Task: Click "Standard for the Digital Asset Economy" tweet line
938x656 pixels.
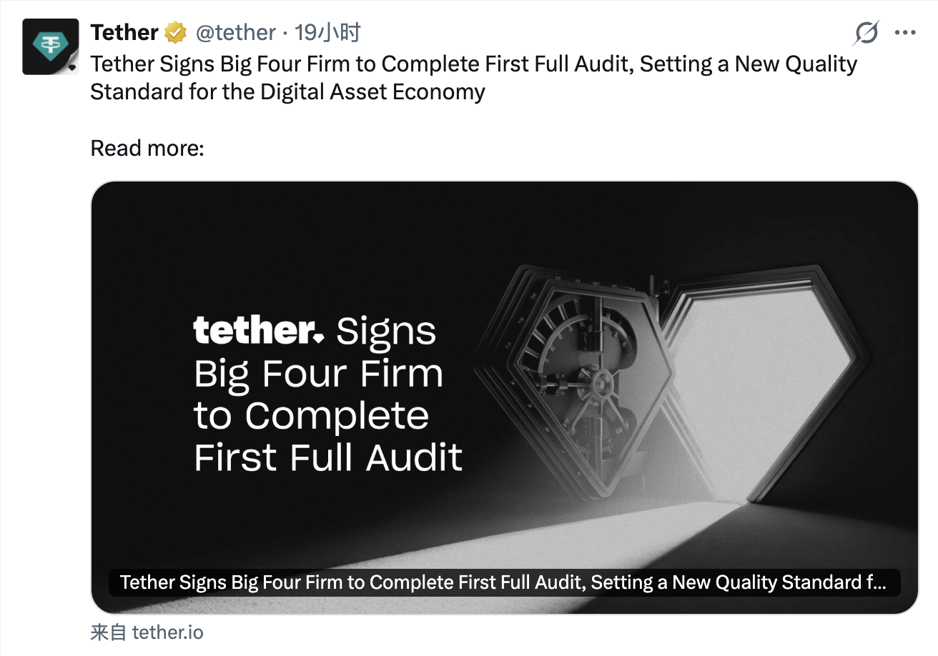Action: pos(287,92)
